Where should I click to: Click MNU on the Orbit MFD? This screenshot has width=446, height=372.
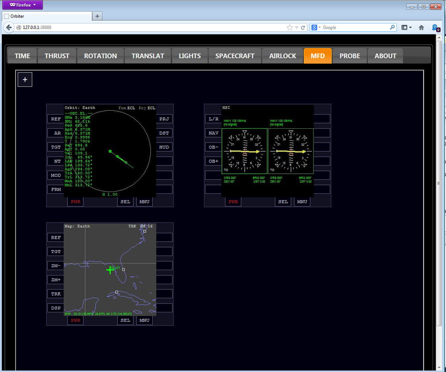click(144, 202)
